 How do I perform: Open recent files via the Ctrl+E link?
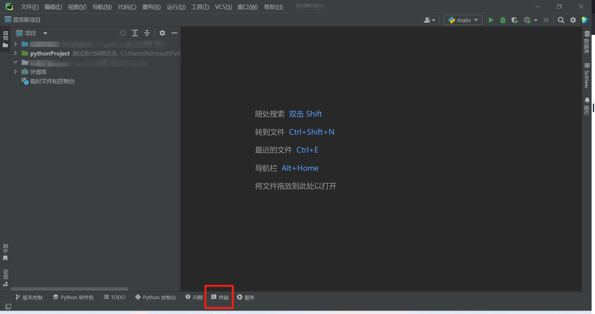coord(307,150)
